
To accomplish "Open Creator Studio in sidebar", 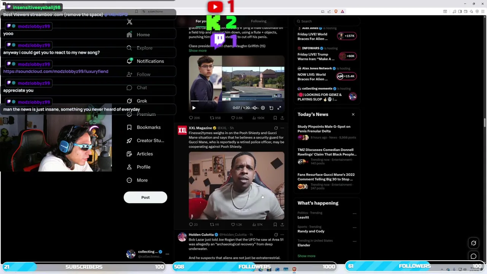I will tap(145, 140).
